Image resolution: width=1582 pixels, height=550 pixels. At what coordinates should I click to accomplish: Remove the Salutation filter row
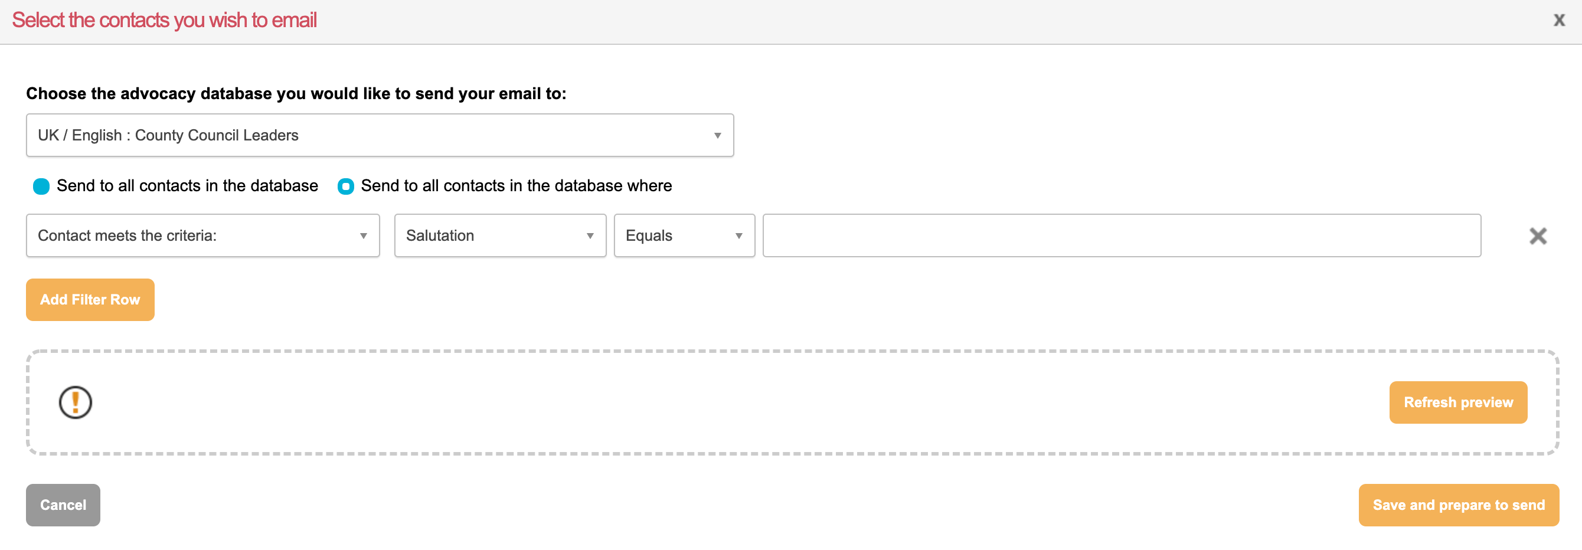(1537, 235)
